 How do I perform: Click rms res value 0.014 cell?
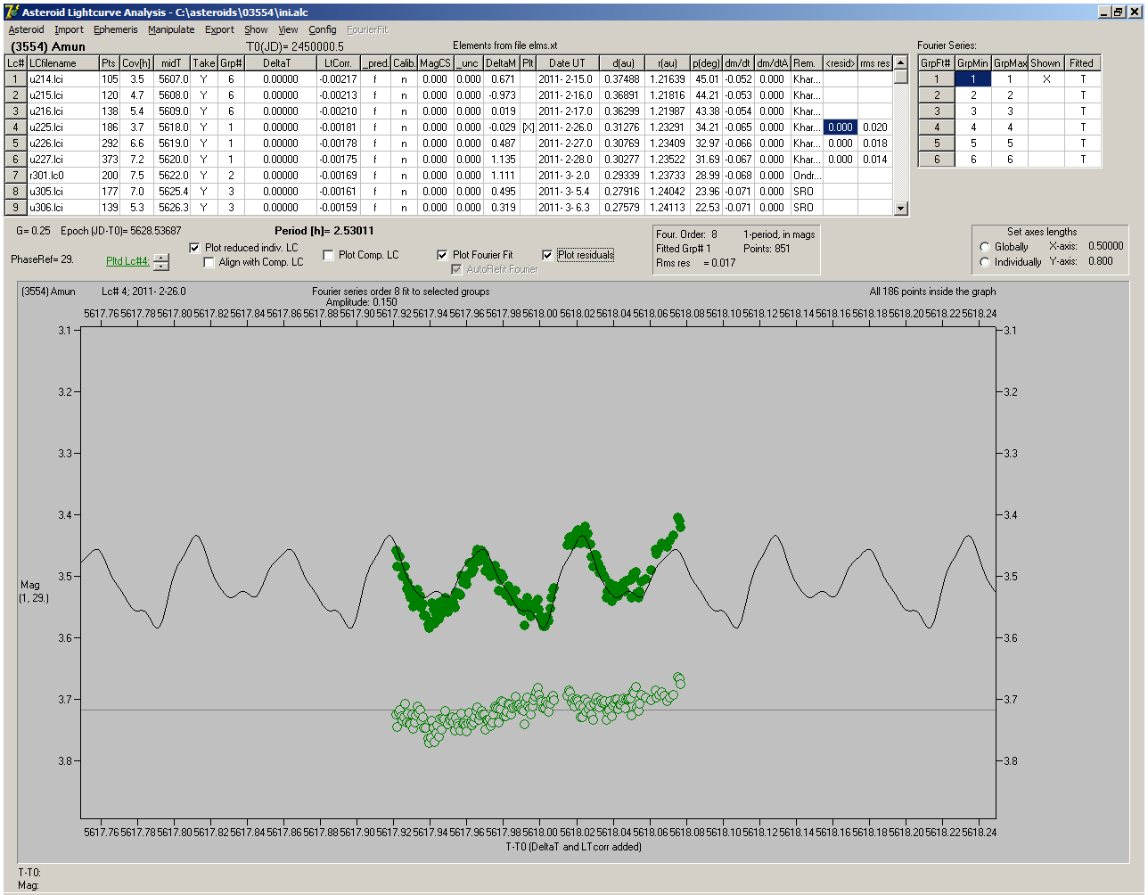tap(875, 160)
